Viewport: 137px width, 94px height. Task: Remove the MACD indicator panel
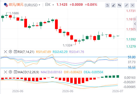(x=5, y=72)
